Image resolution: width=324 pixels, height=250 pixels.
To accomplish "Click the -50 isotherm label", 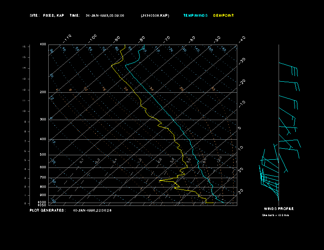I will click(217, 40).
